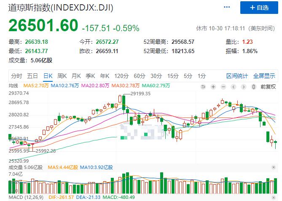Zoom out the chart with minus icon

coord(223,87)
